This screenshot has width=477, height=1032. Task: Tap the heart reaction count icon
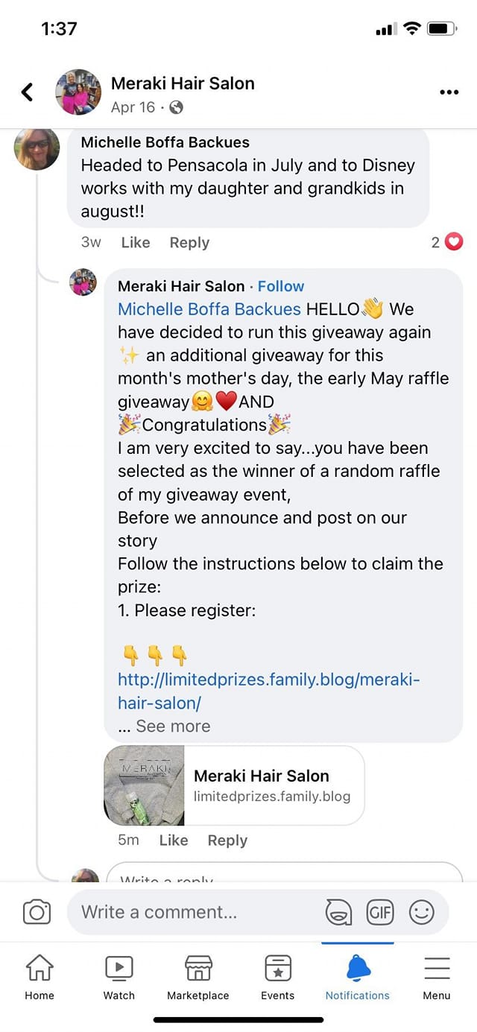453,242
